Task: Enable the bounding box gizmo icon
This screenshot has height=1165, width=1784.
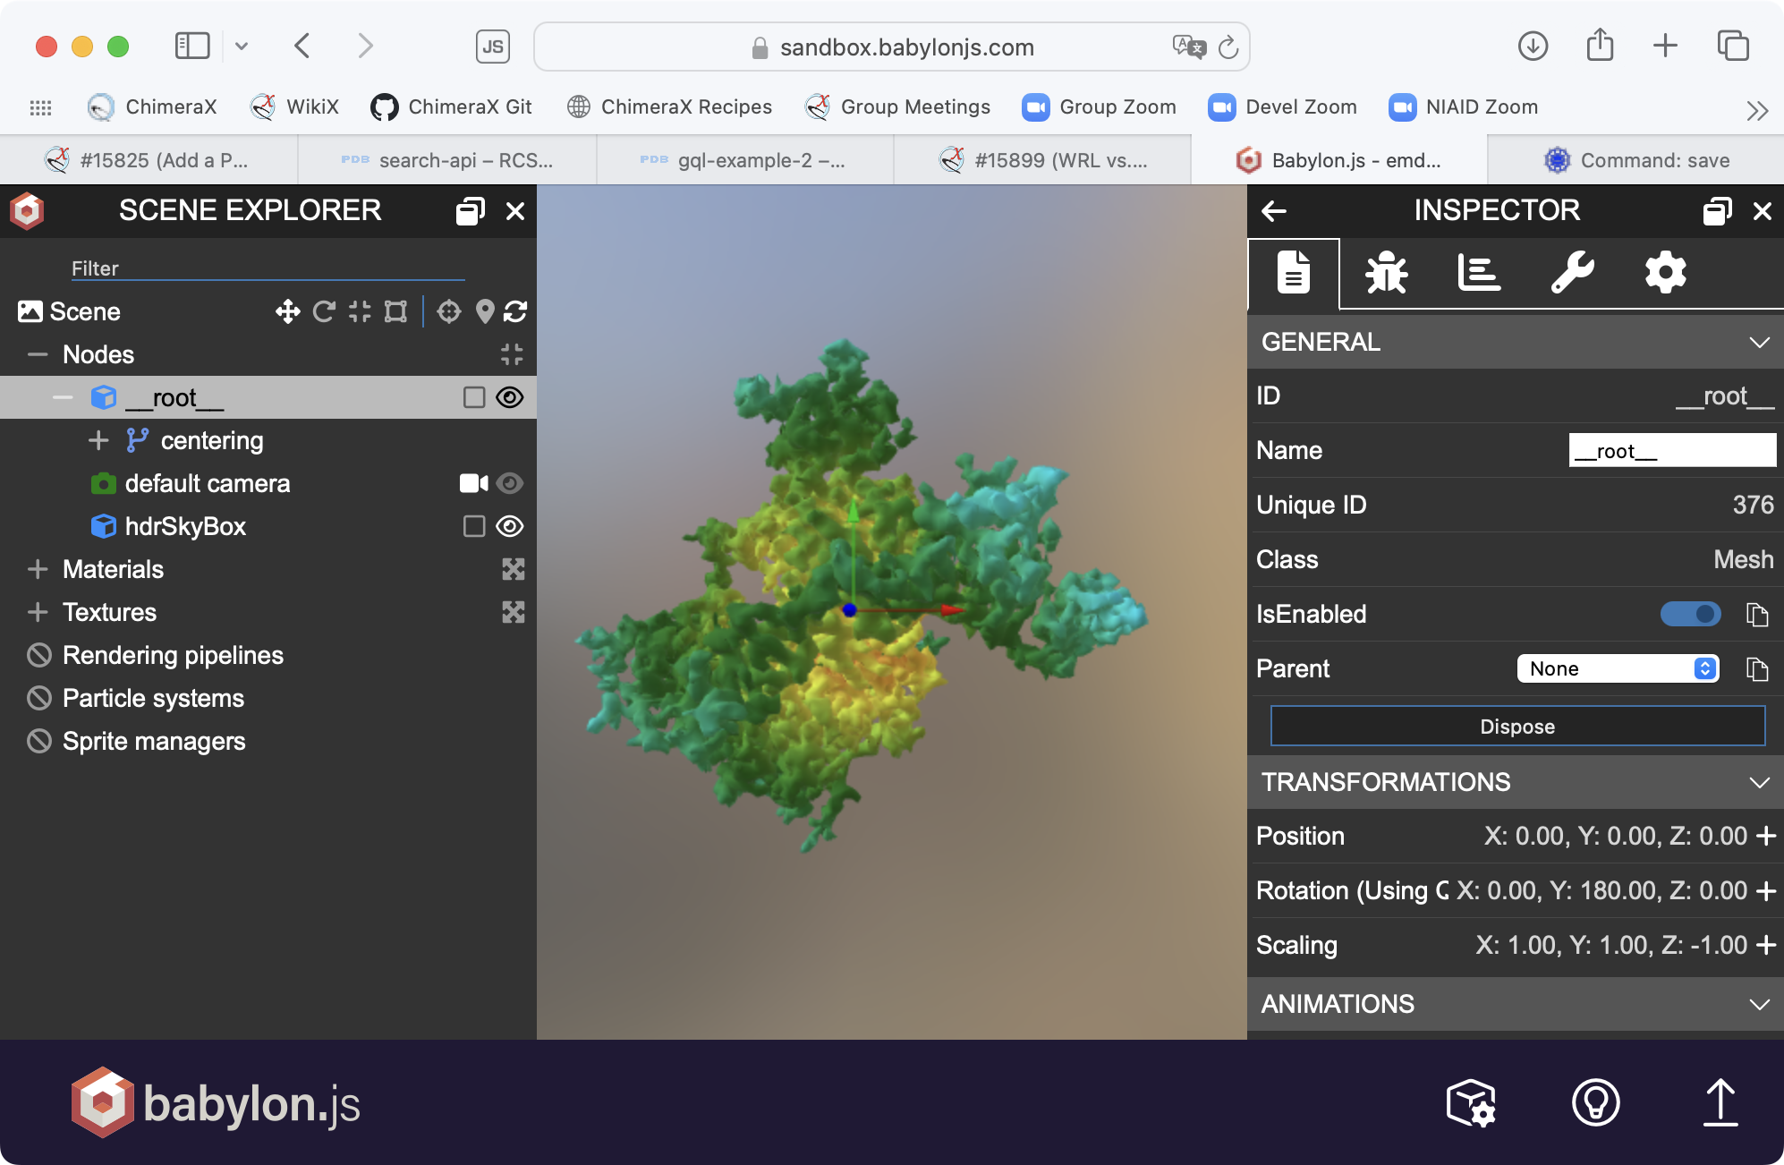Action: click(x=395, y=311)
